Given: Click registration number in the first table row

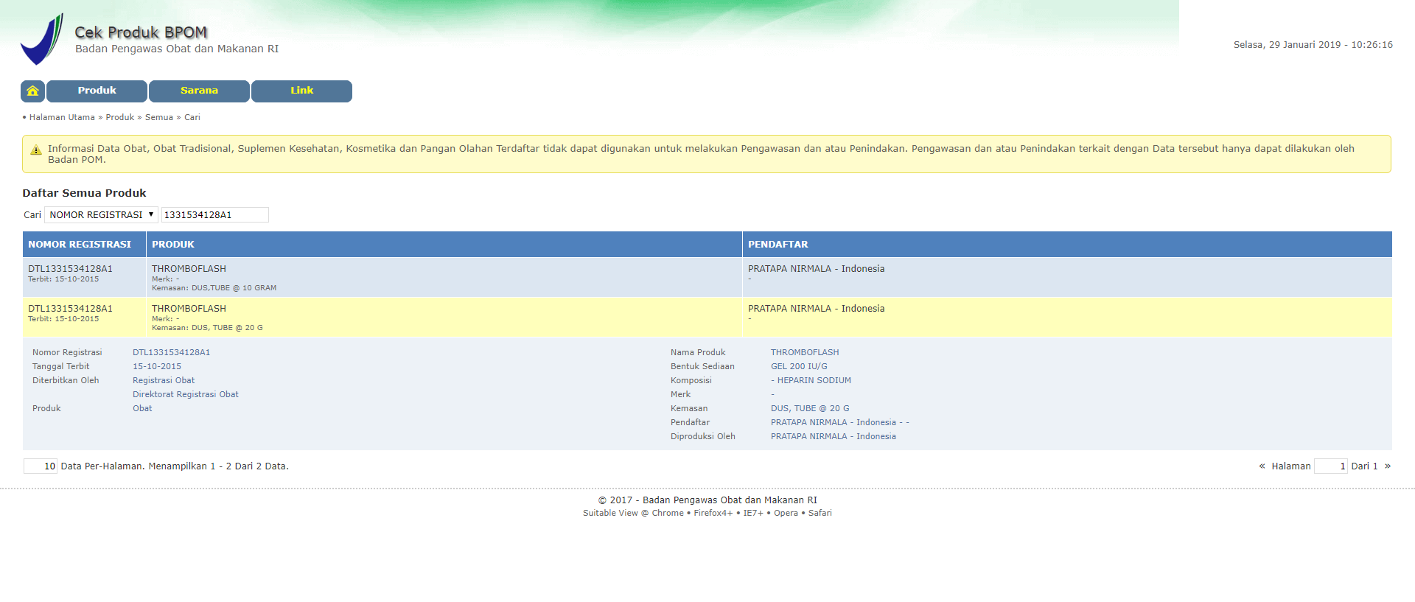Looking at the screenshot, I should tap(70, 269).
